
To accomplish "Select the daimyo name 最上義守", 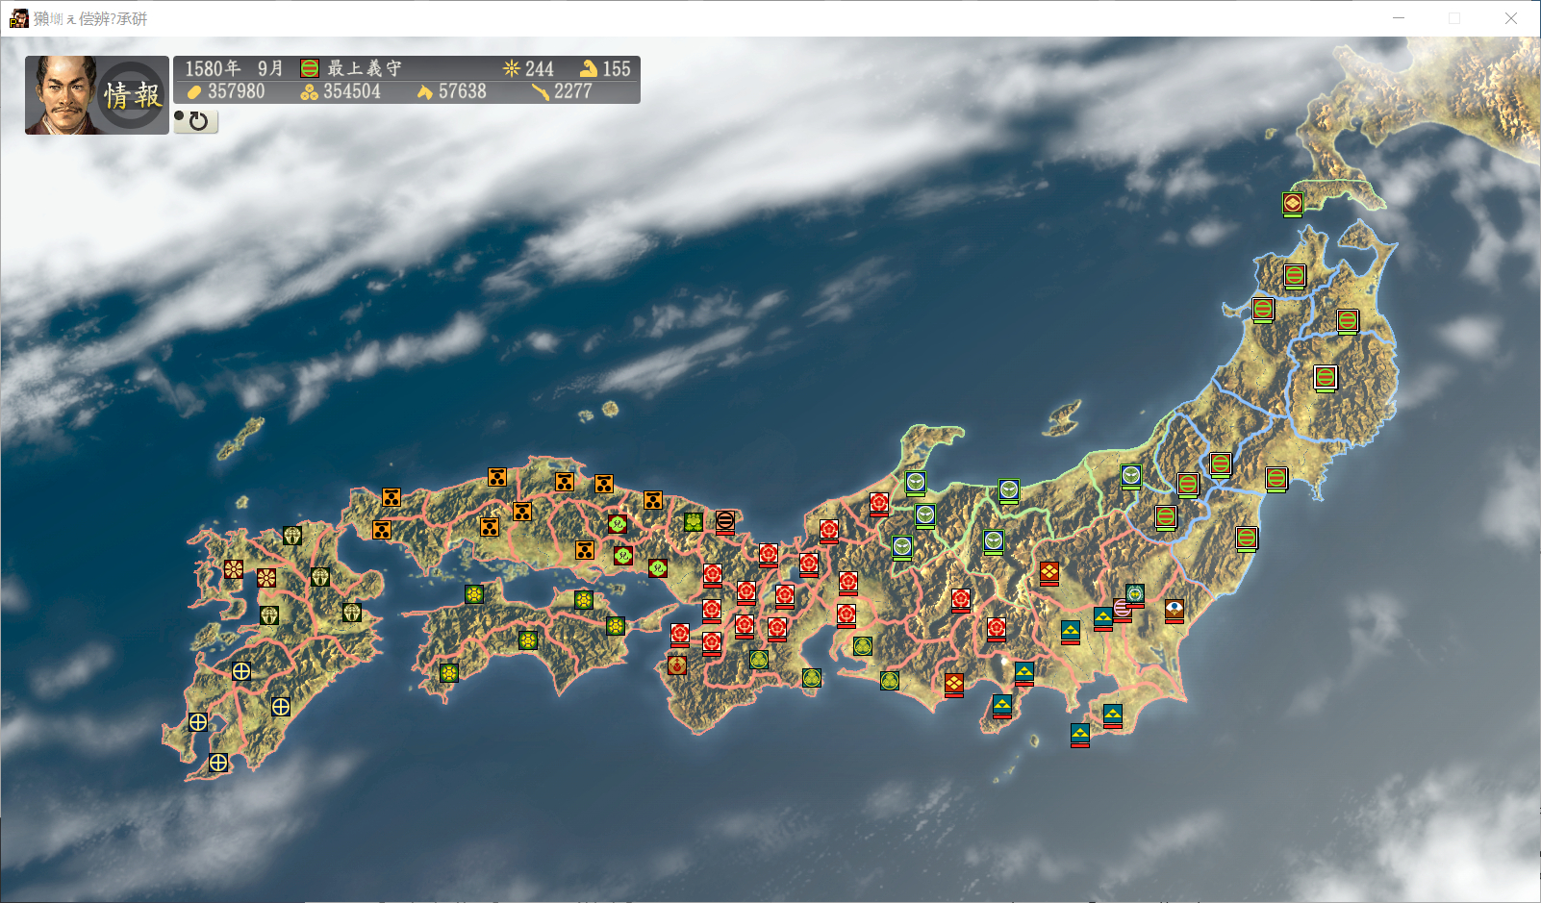I will coord(365,68).
